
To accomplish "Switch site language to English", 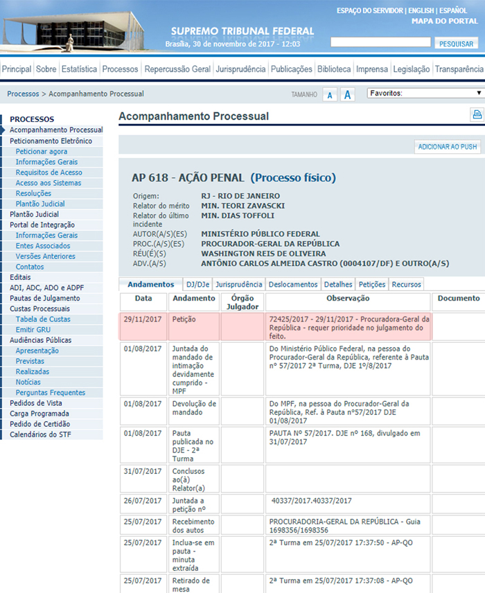I will pos(421,11).
